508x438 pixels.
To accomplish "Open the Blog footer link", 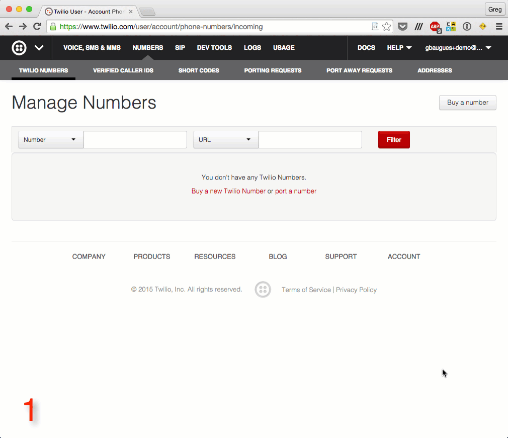I will [278, 256].
